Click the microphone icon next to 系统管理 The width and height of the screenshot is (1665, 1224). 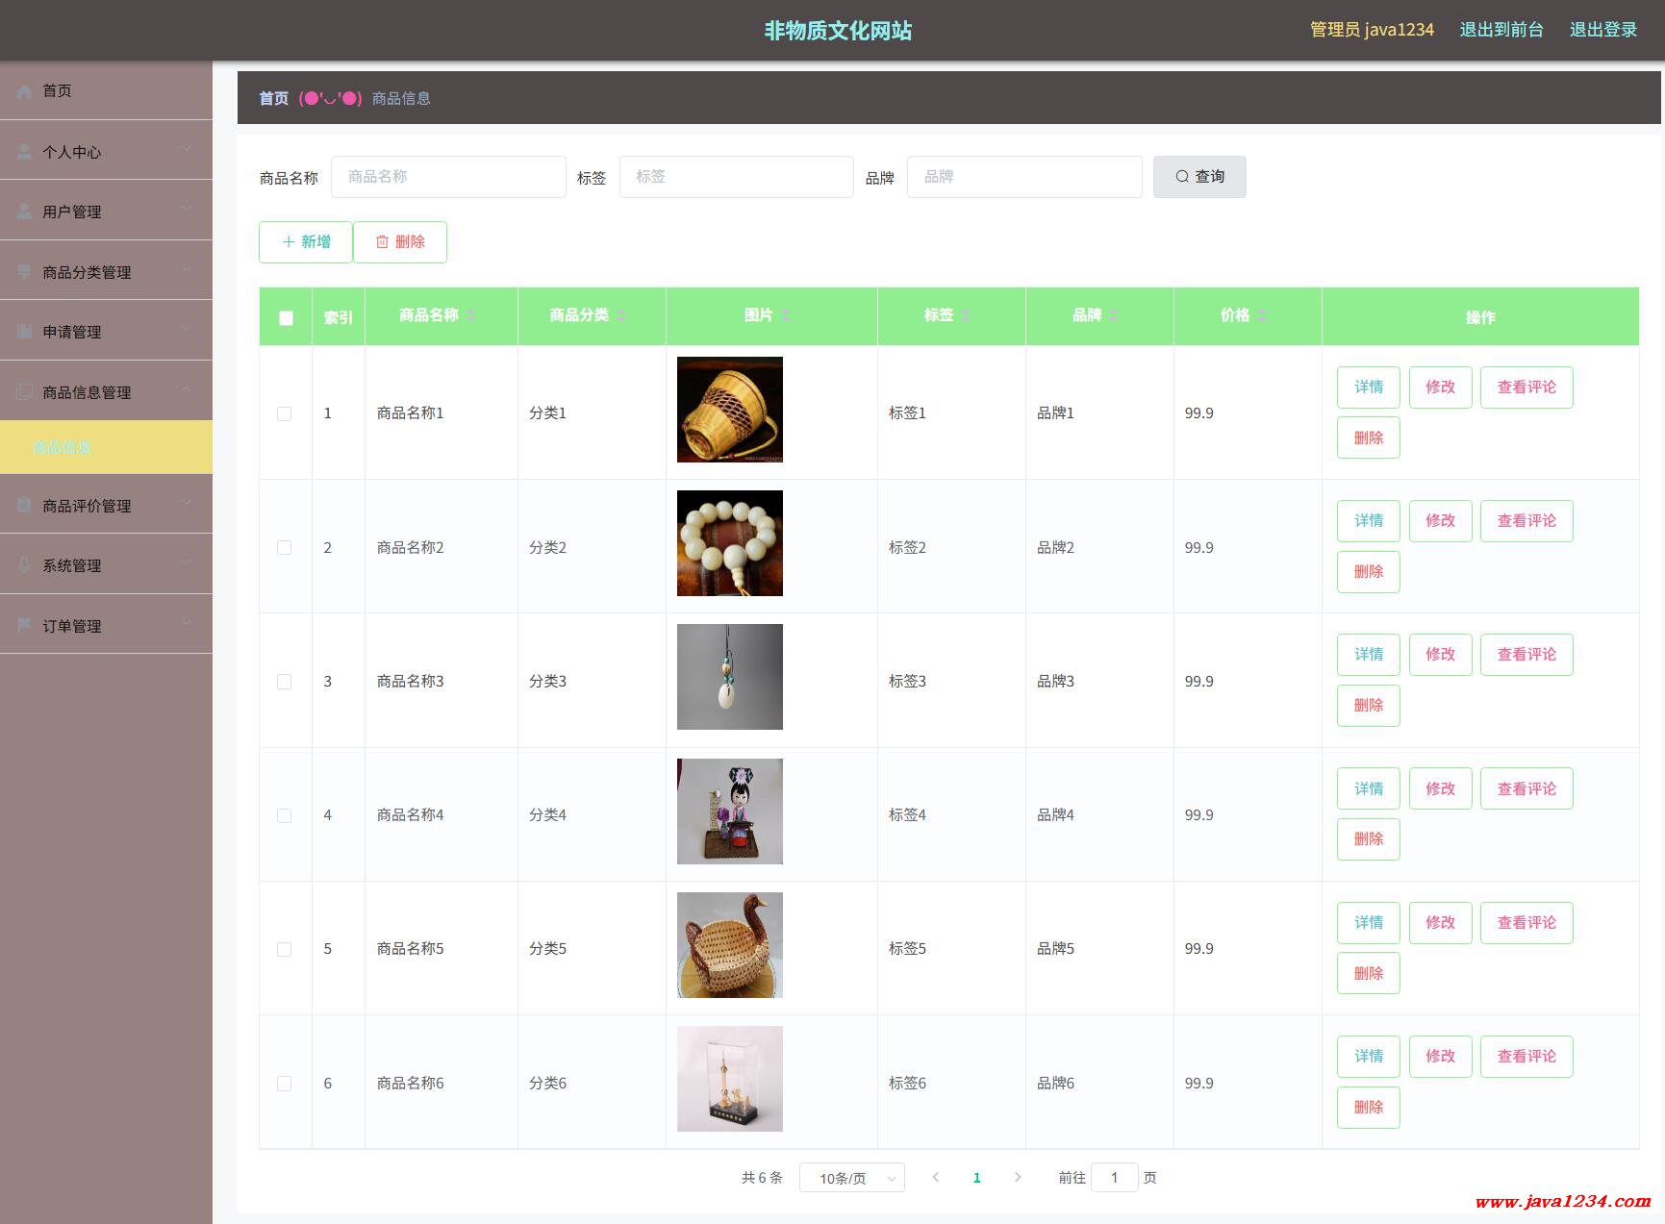24,565
